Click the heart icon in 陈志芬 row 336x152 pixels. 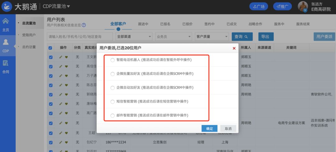[x=66, y=85]
